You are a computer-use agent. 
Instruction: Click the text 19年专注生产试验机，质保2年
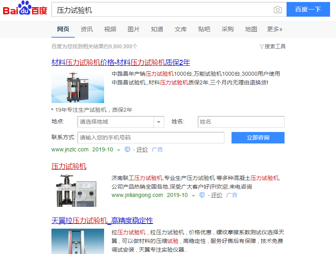(x=94, y=110)
